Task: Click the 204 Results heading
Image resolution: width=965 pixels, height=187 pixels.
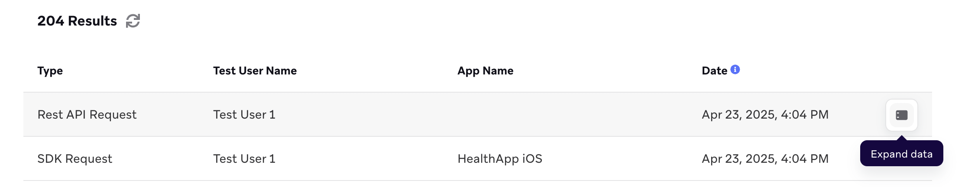Action: [77, 21]
